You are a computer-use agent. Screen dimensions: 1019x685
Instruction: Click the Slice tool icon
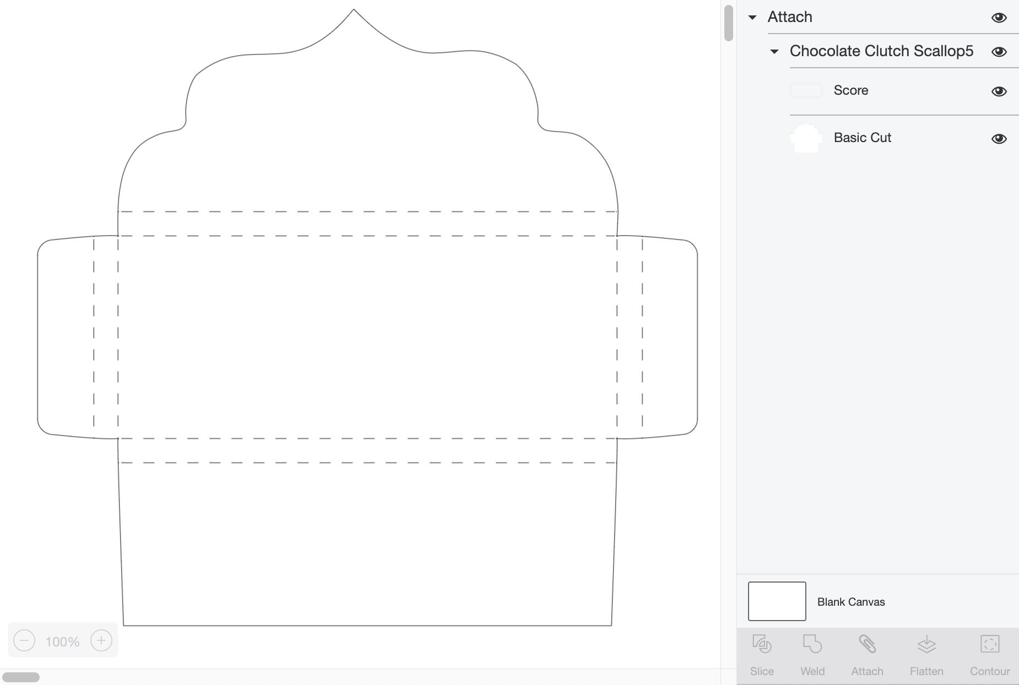pos(762,644)
